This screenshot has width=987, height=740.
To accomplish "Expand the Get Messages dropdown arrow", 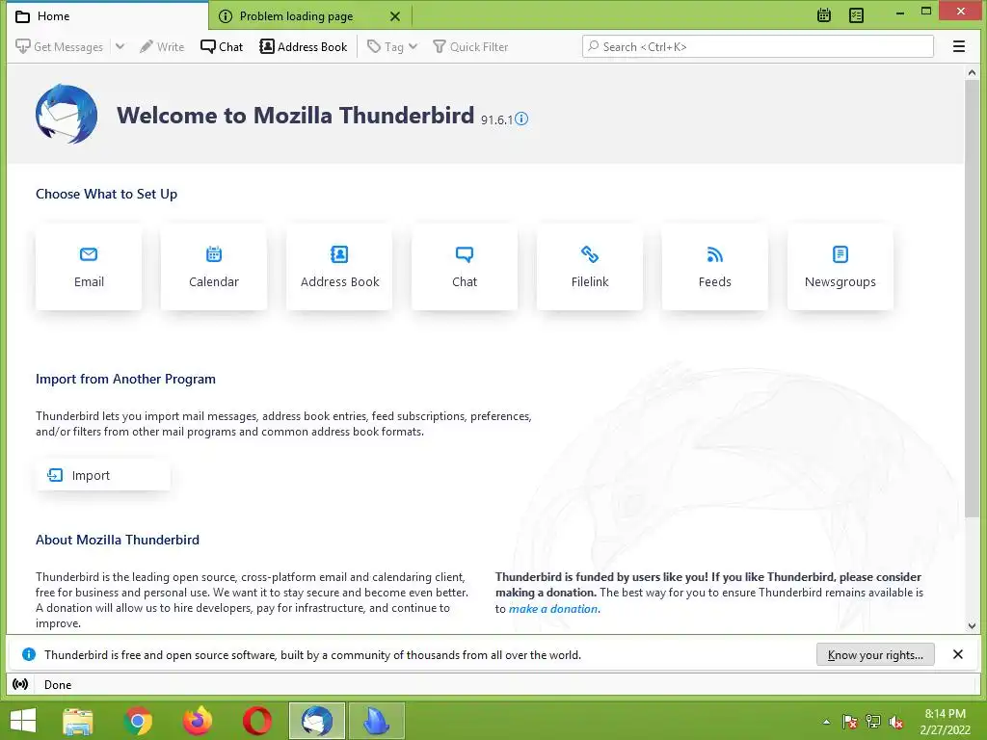I will [120, 46].
